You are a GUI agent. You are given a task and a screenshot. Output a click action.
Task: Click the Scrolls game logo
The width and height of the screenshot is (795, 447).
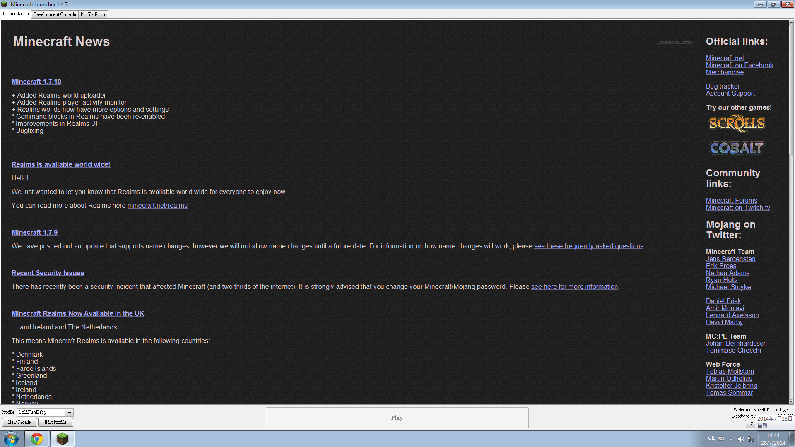pos(737,123)
